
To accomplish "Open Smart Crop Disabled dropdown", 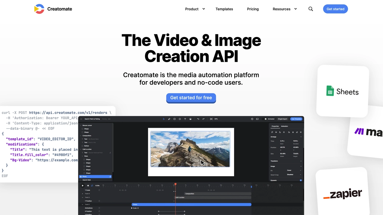I will (294, 175).
